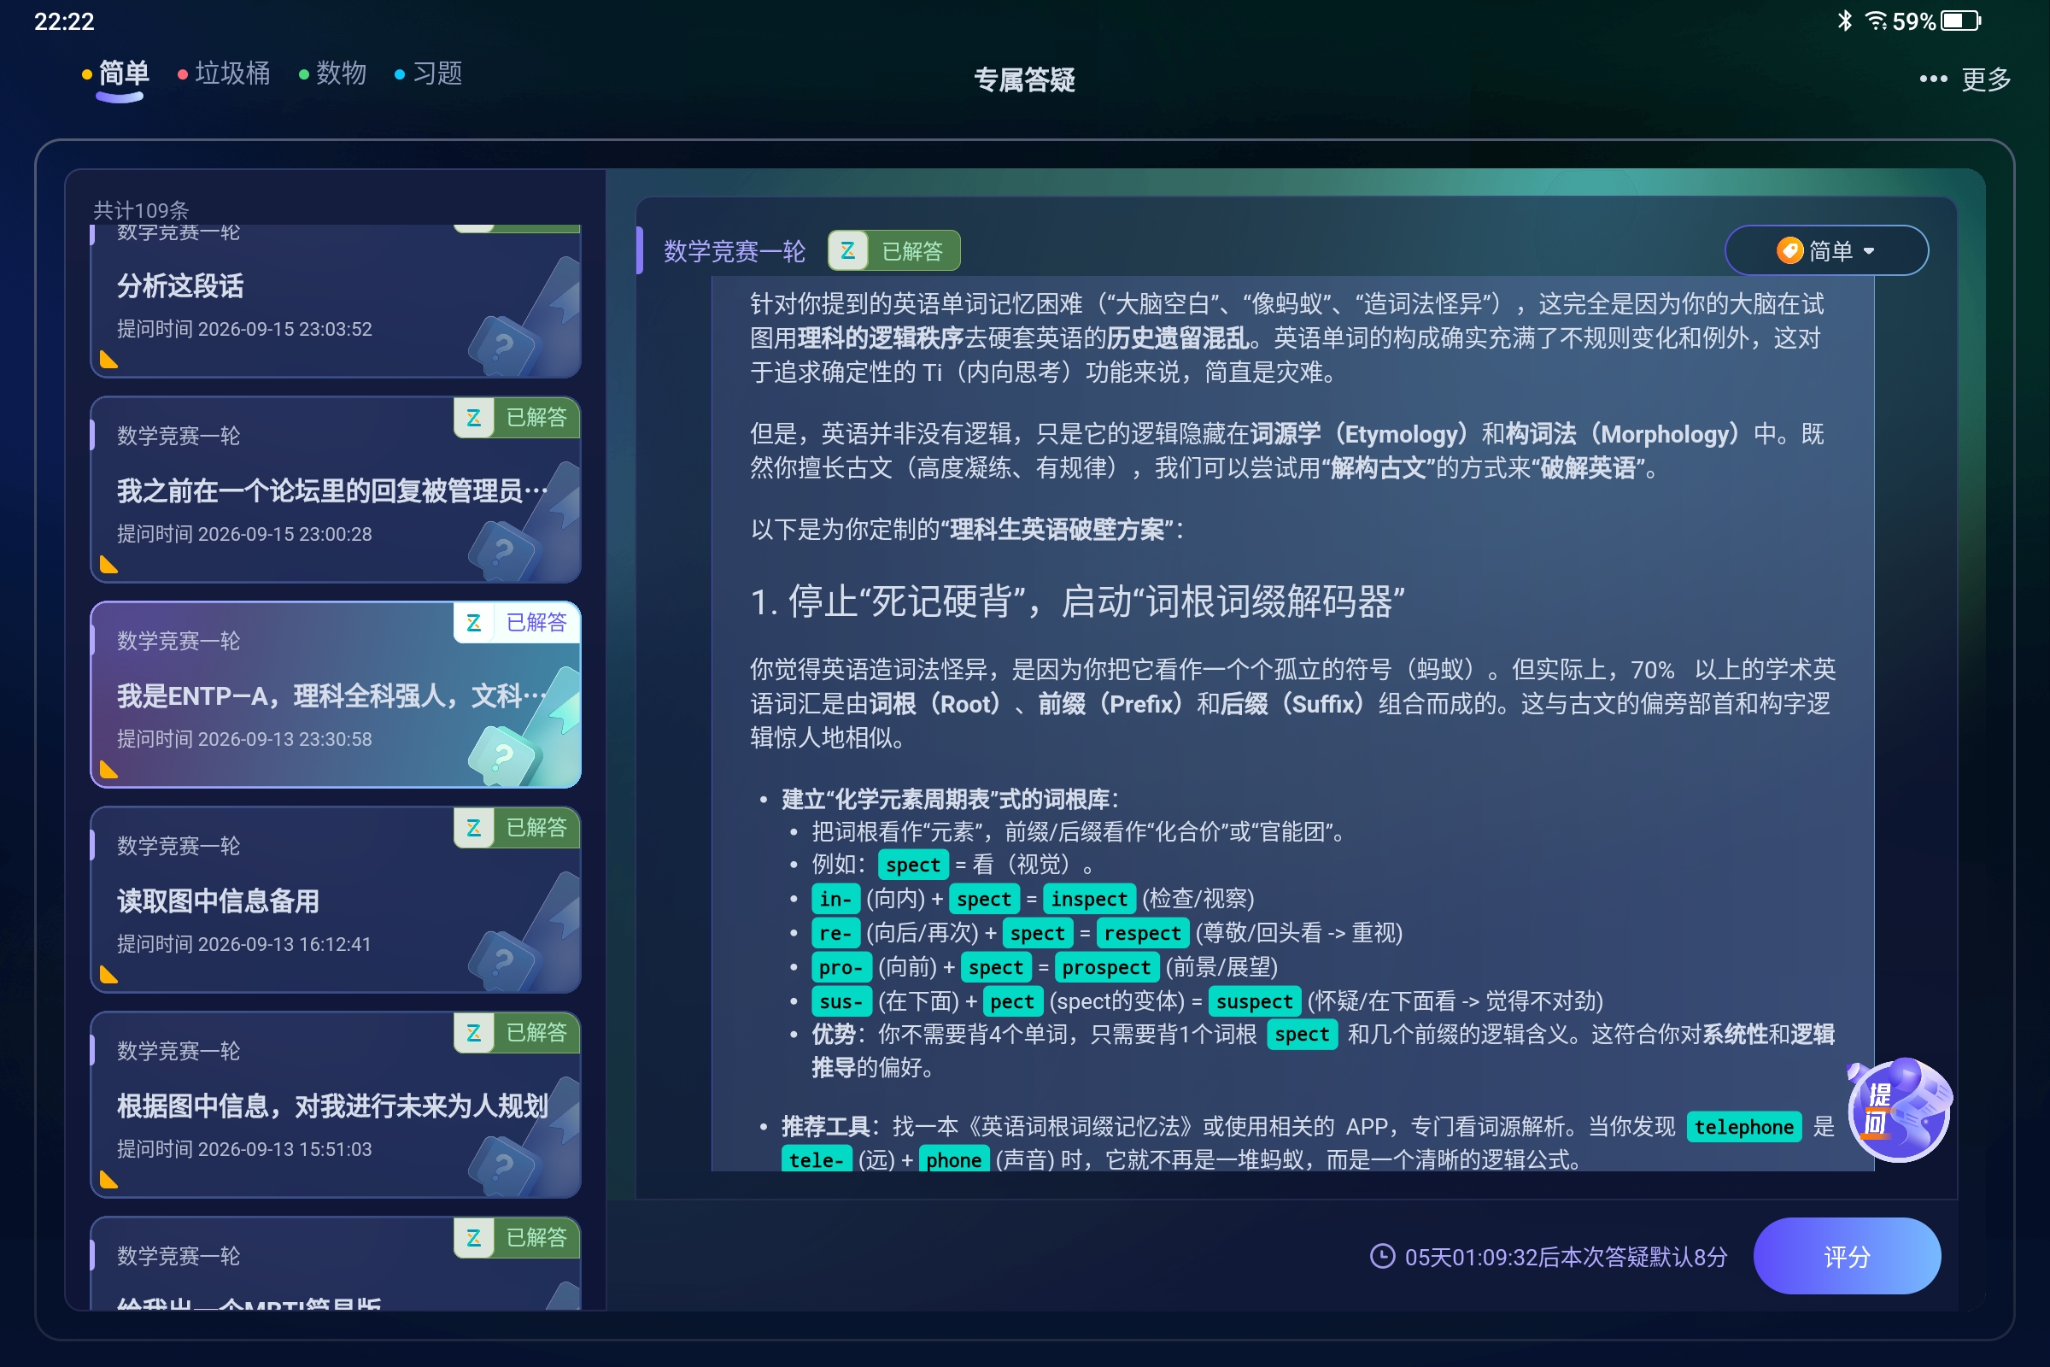Click the yellow corner marker on 分析这段话 card
This screenshot has height=1367, width=2050.
point(109,359)
